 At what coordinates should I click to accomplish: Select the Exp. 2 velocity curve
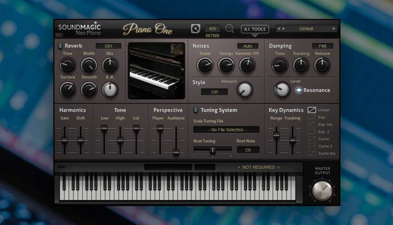click(312, 132)
